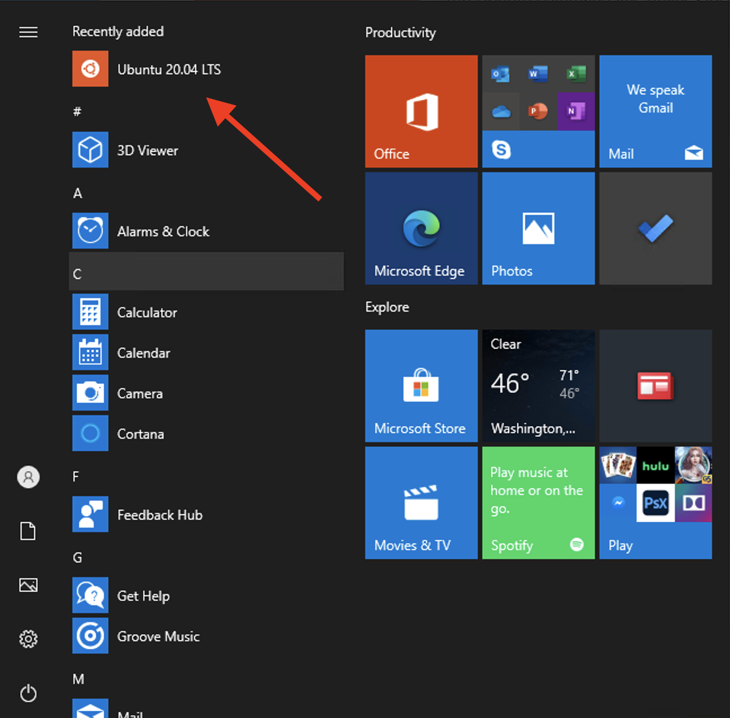This screenshot has height=718, width=730.
Task: Expand the Start menu hamburger button
Action: [x=28, y=32]
